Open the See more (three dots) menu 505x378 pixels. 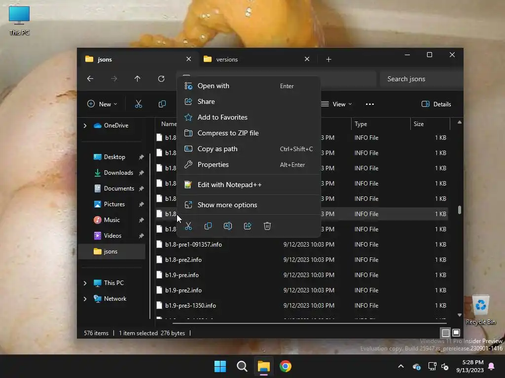tap(370, 104)
